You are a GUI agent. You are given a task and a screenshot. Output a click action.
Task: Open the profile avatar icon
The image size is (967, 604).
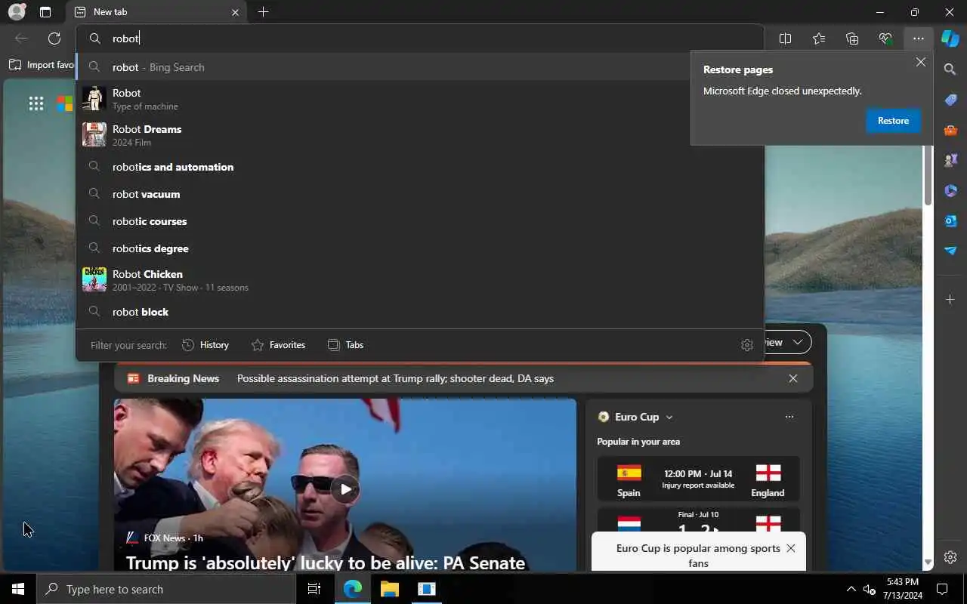point(16,12)
